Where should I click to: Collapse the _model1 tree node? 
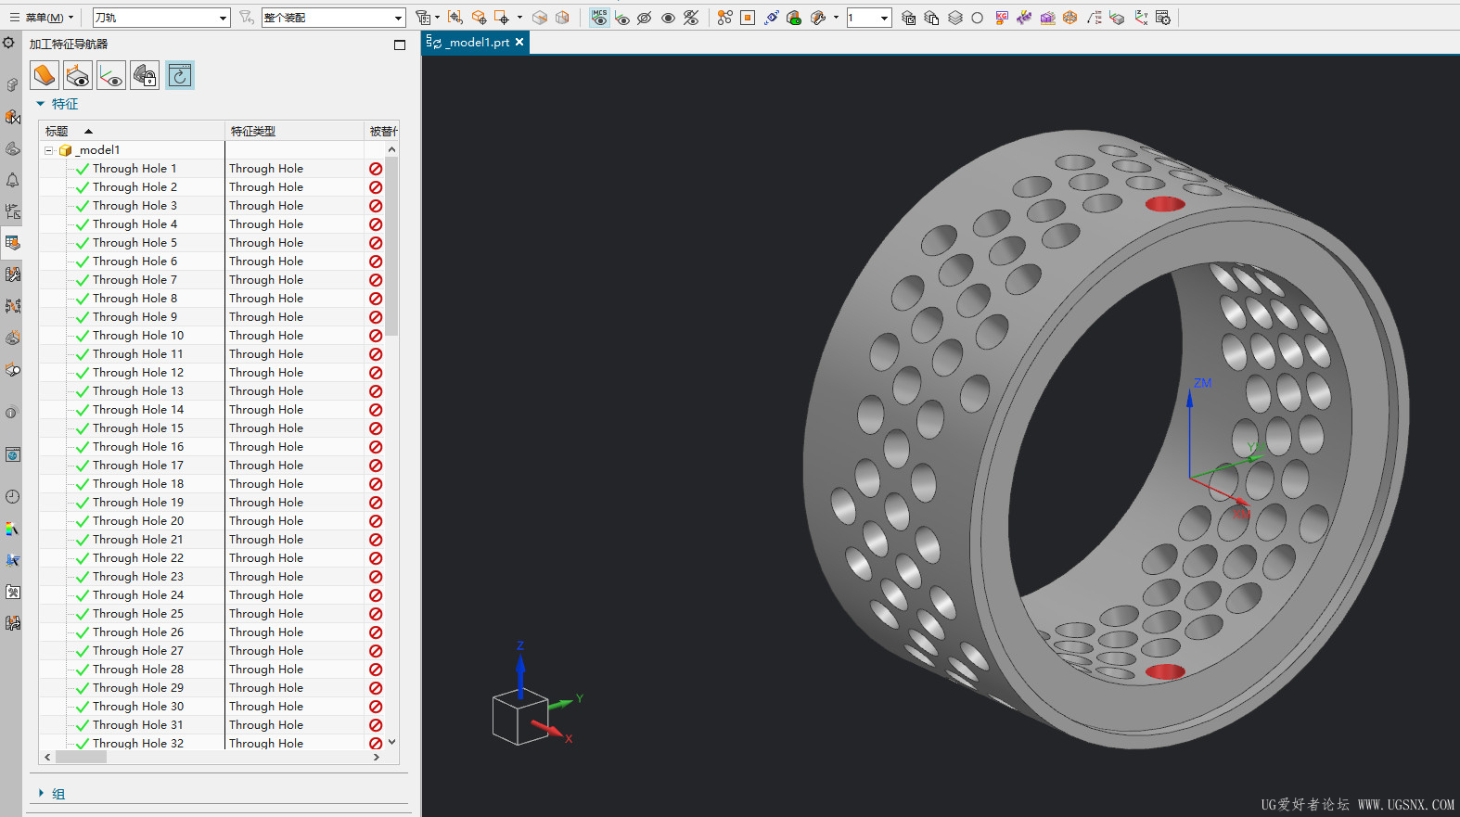coord(49,150)
